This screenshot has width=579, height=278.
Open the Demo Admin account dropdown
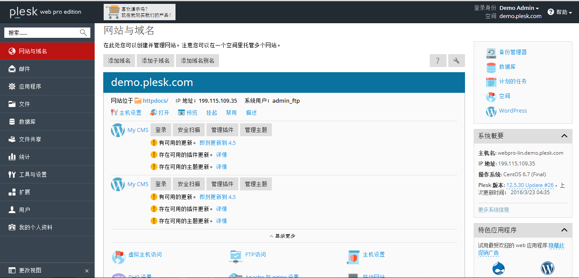(x=519, y=8)
